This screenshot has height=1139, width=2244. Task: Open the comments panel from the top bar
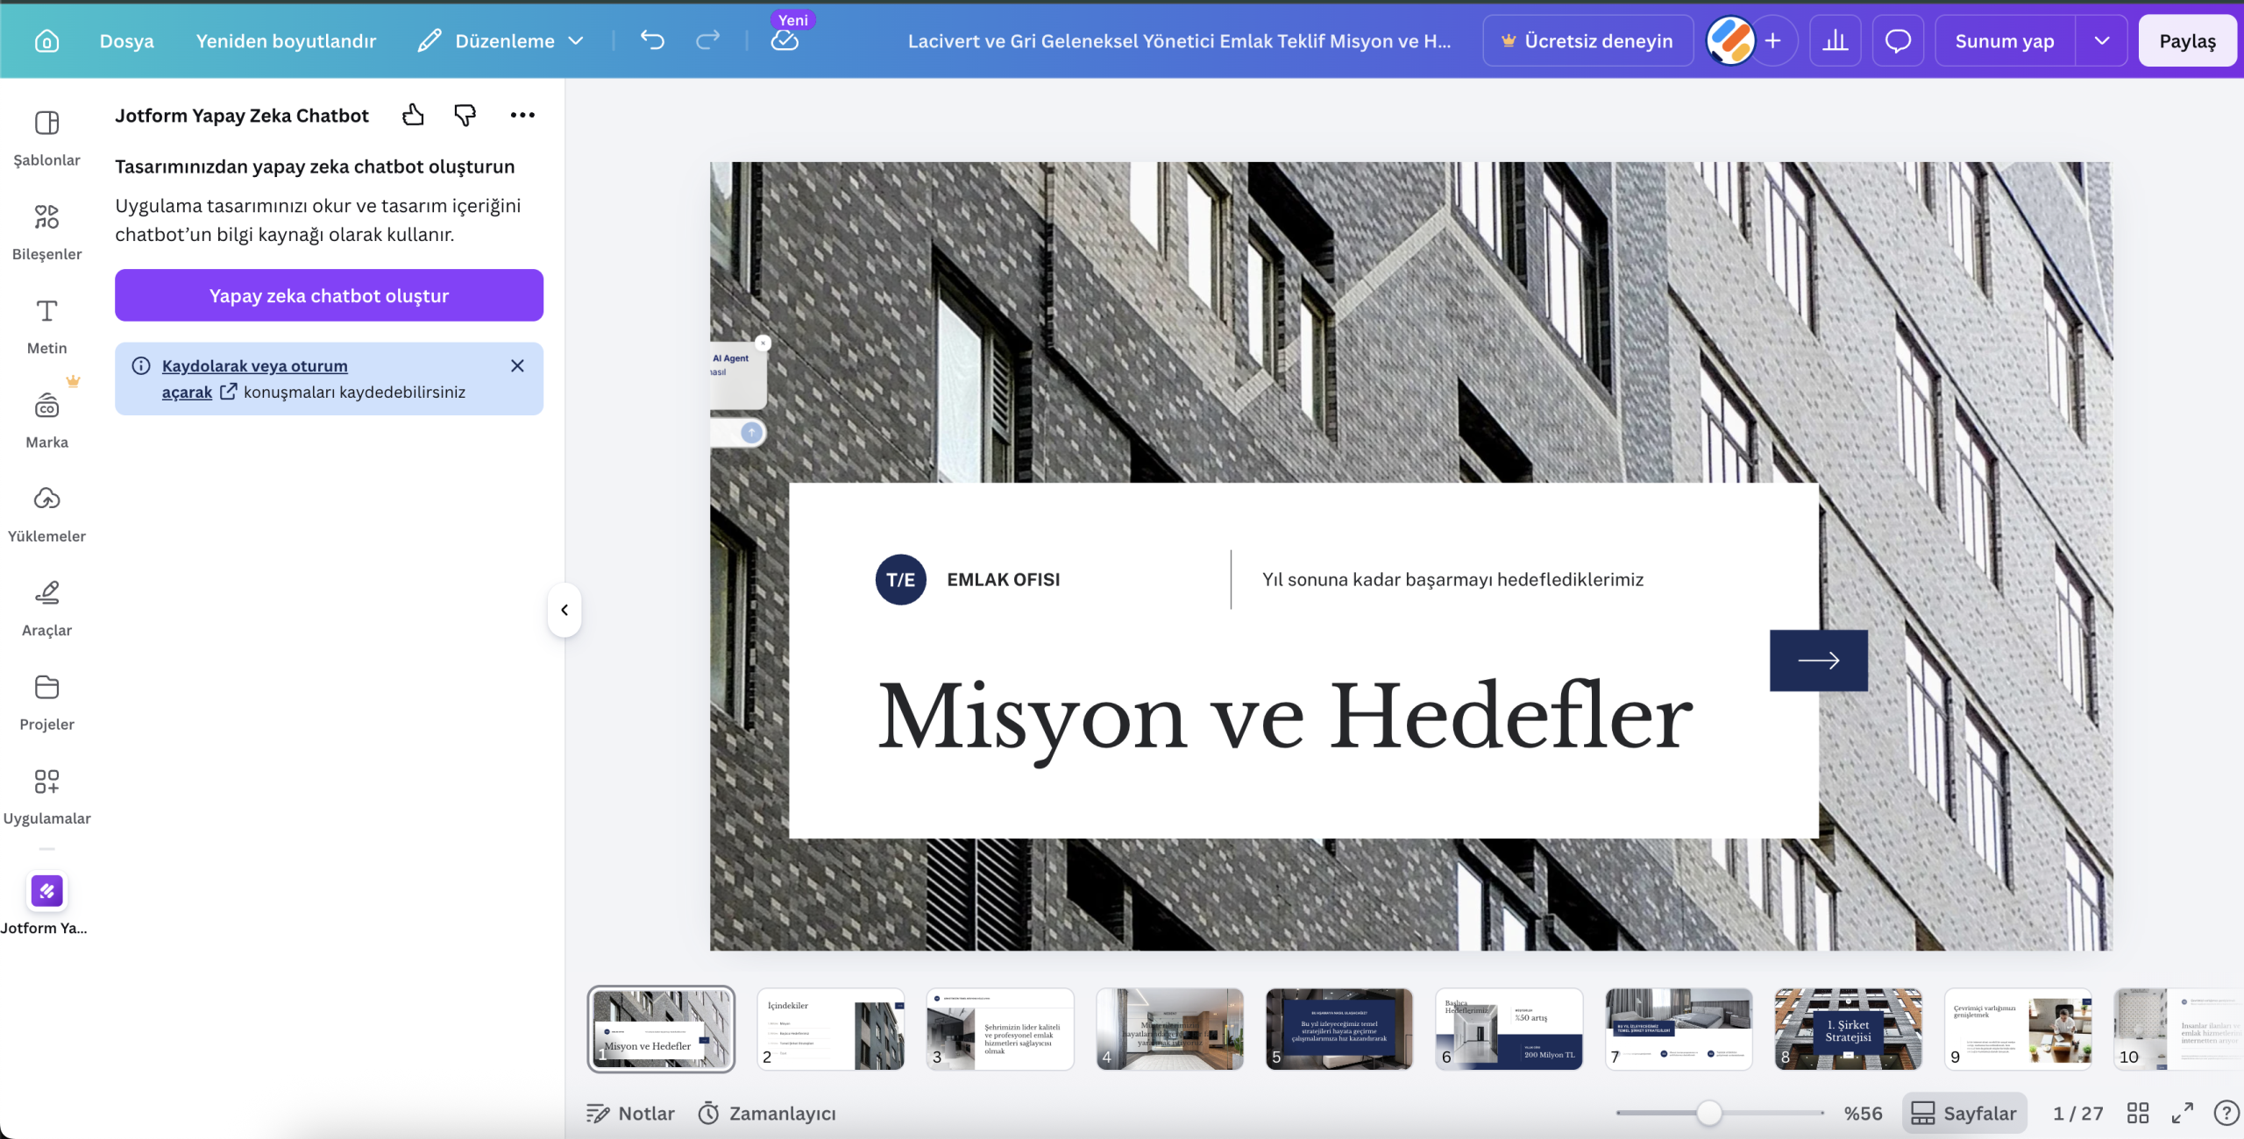[x=1898, y=40]
